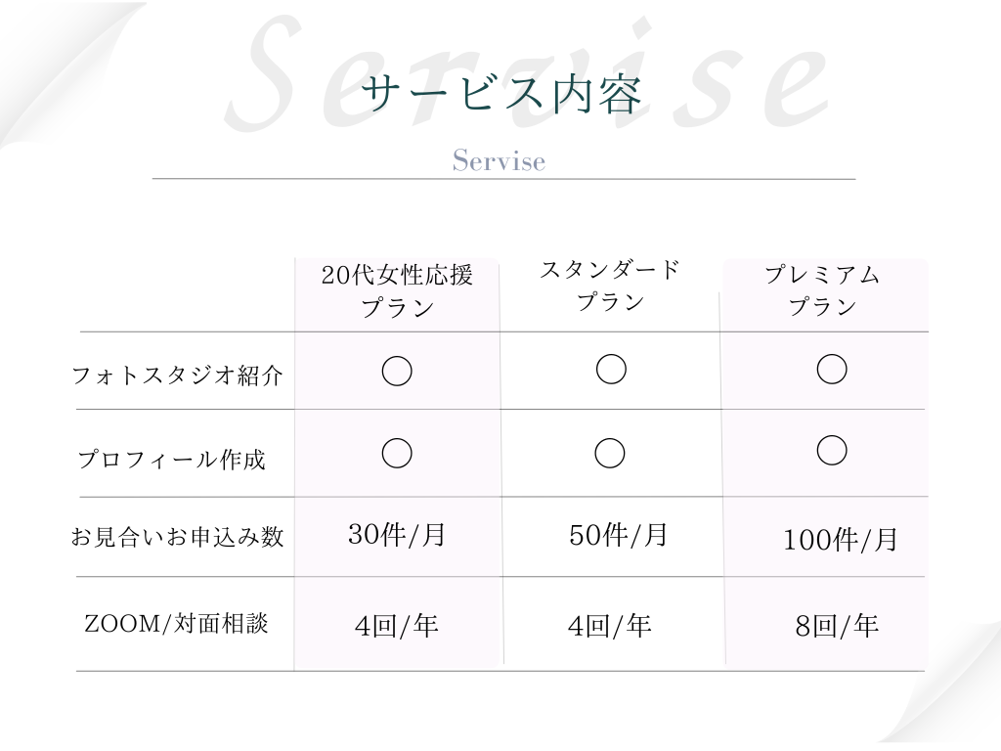The image size is (1001, 751).
Task: Click プロフィール作成 circle under スタンダードプラン
Action: (610, 453)
